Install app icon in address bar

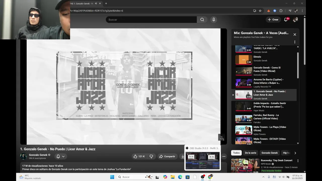(255, 11)
